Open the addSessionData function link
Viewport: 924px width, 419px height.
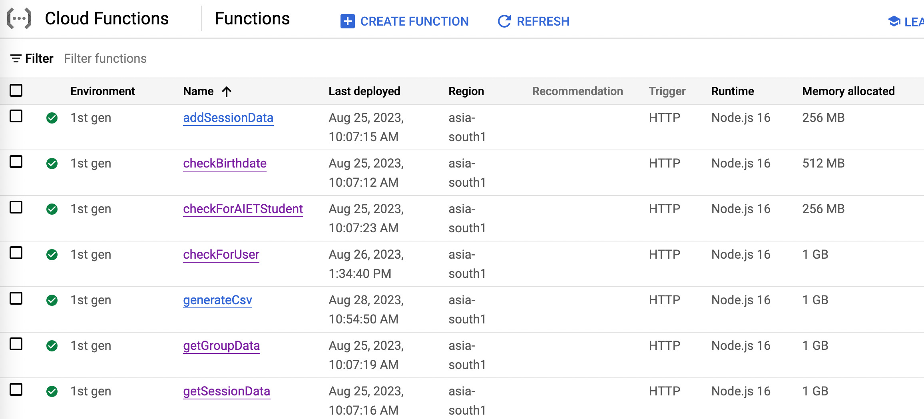[228, 118]
